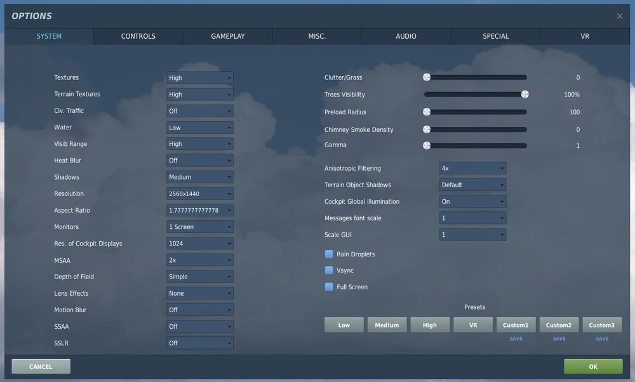
Task: Apply the High preset
Action: tap(430, 325)
